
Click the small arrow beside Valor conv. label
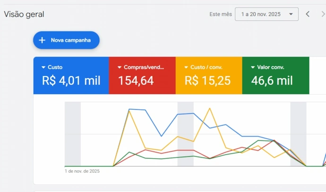tap(253, 67)
